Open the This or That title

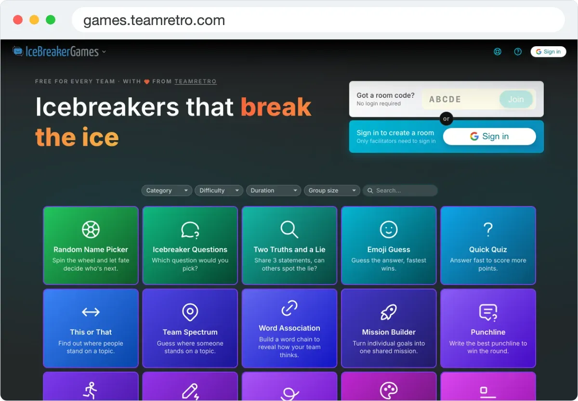coord(91,332)
